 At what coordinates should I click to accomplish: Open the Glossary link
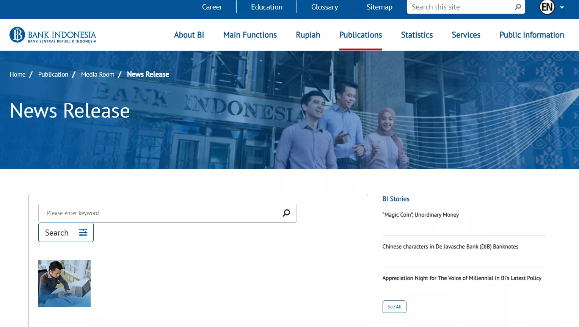coord(325,7)
